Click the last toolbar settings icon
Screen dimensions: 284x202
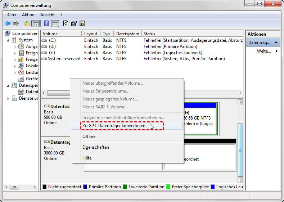[82, 23]
